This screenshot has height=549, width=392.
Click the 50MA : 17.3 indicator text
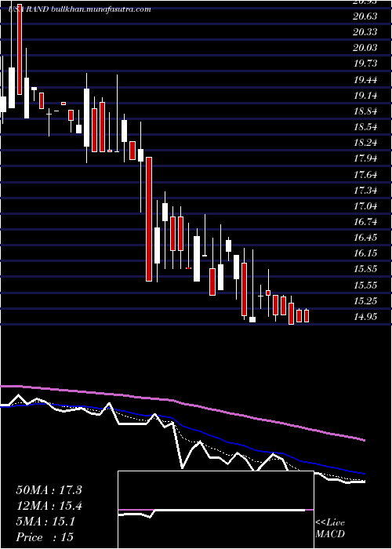(49, 490)
